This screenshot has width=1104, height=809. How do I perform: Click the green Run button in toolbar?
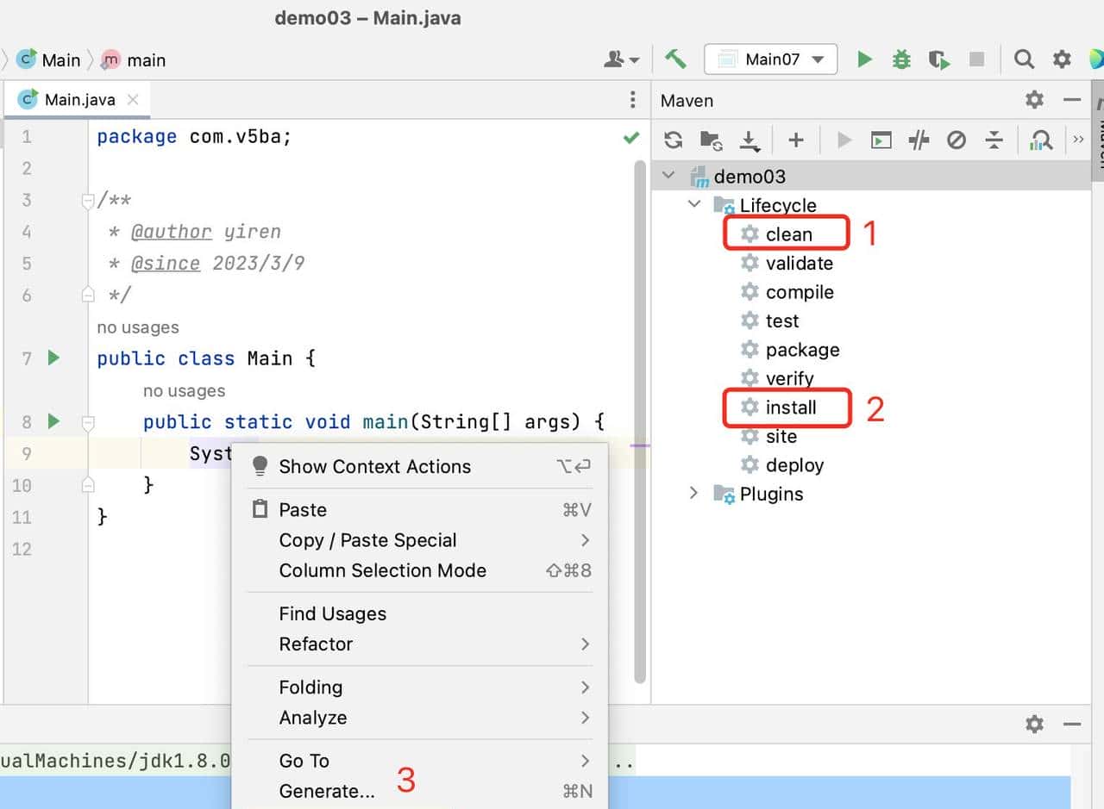[864, 59]
